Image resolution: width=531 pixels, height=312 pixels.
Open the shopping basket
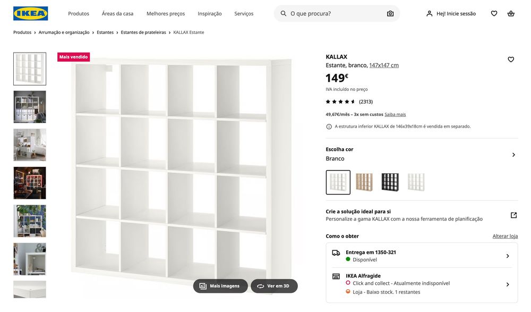[x=511, y=13]
